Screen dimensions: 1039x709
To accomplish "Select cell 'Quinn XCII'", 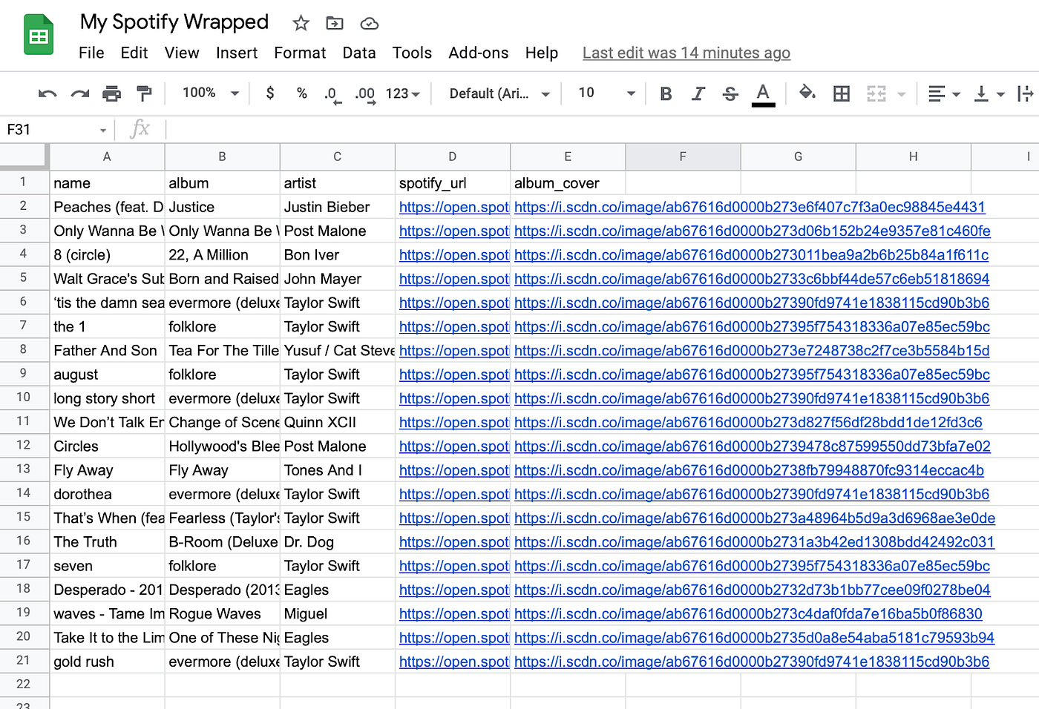I will [337, 423].
